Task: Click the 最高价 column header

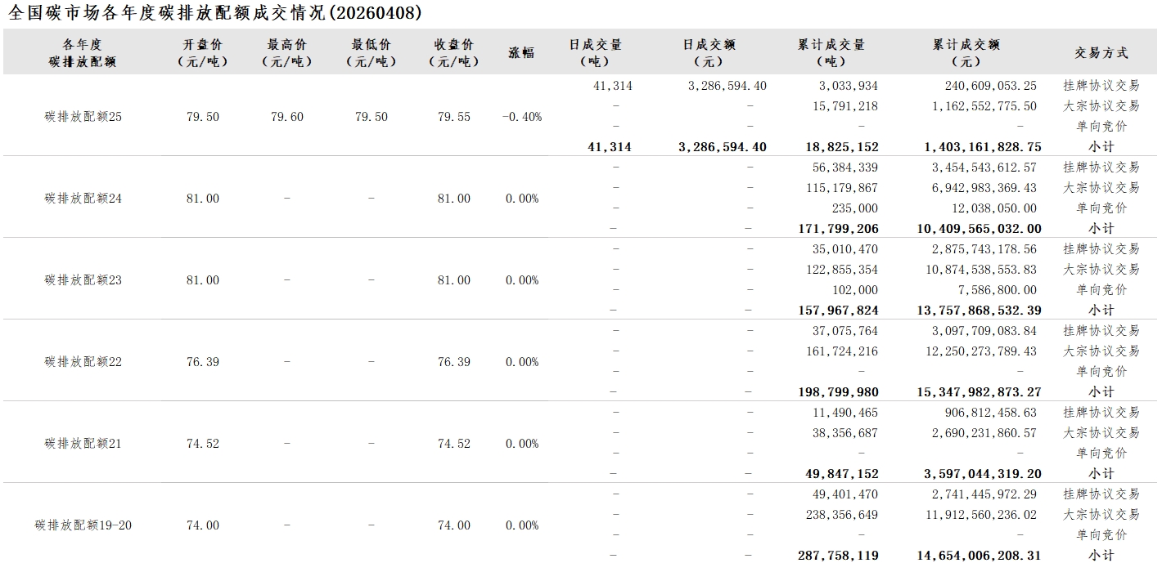Action: coord(286,52)
